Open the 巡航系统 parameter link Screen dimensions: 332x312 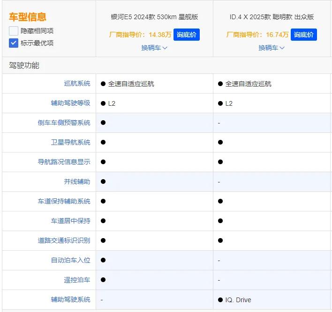tap(77, 83)
